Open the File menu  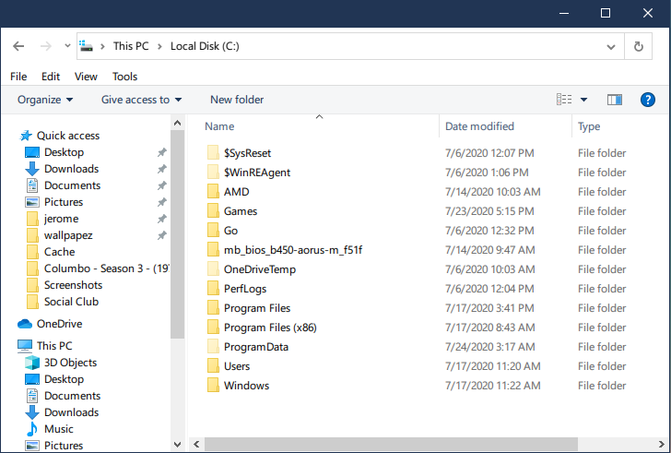tap(18, 77)
